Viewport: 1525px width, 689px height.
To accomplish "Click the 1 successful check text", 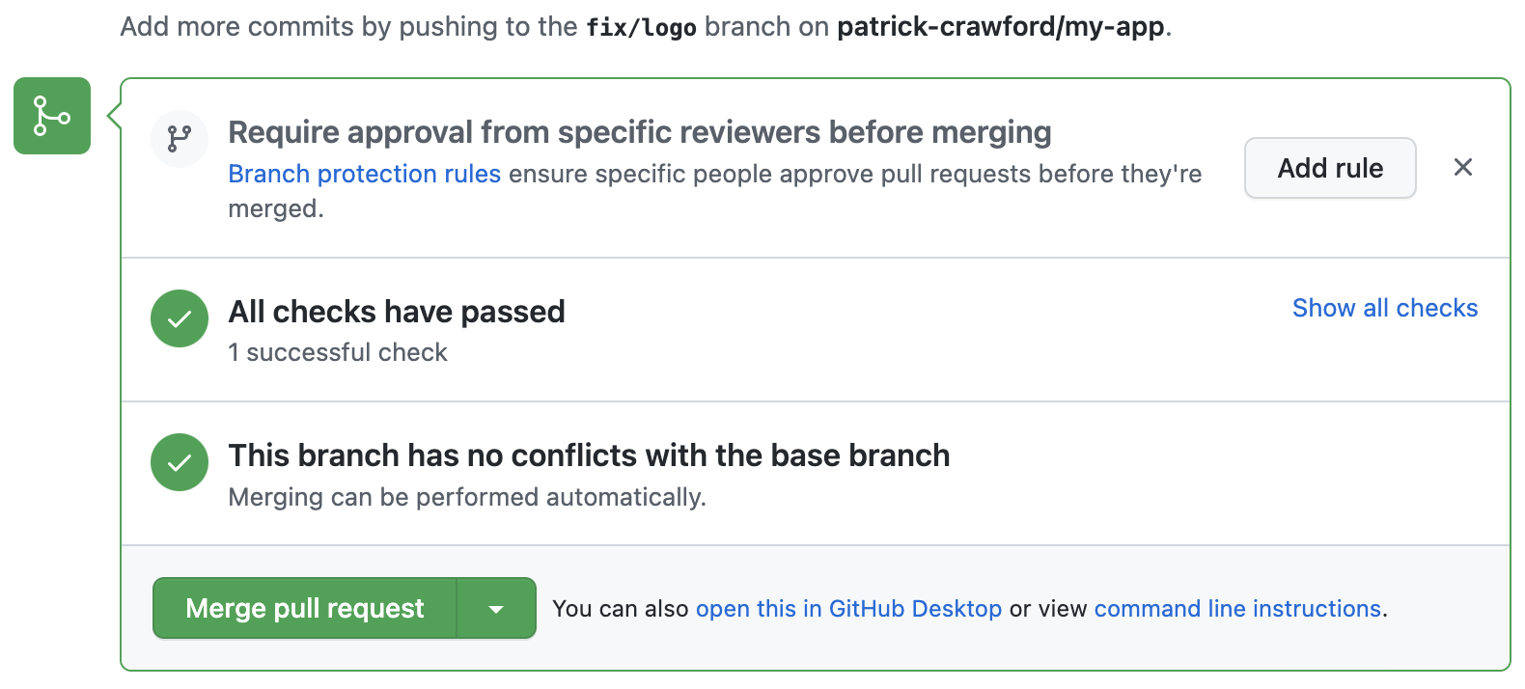I will [x=337, y=353].
